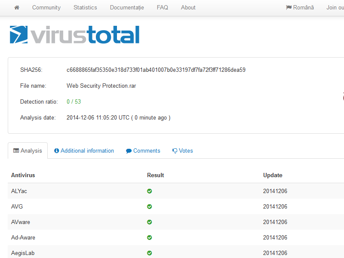This screenshot has height=258, width=344.
Task: Open the Votes tab
Action: [182, 151]
